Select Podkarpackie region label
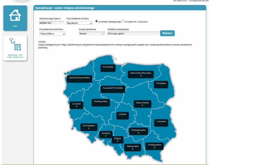This screenshot has height=165, width=265. pyautogui.click(x=154, y=146)
